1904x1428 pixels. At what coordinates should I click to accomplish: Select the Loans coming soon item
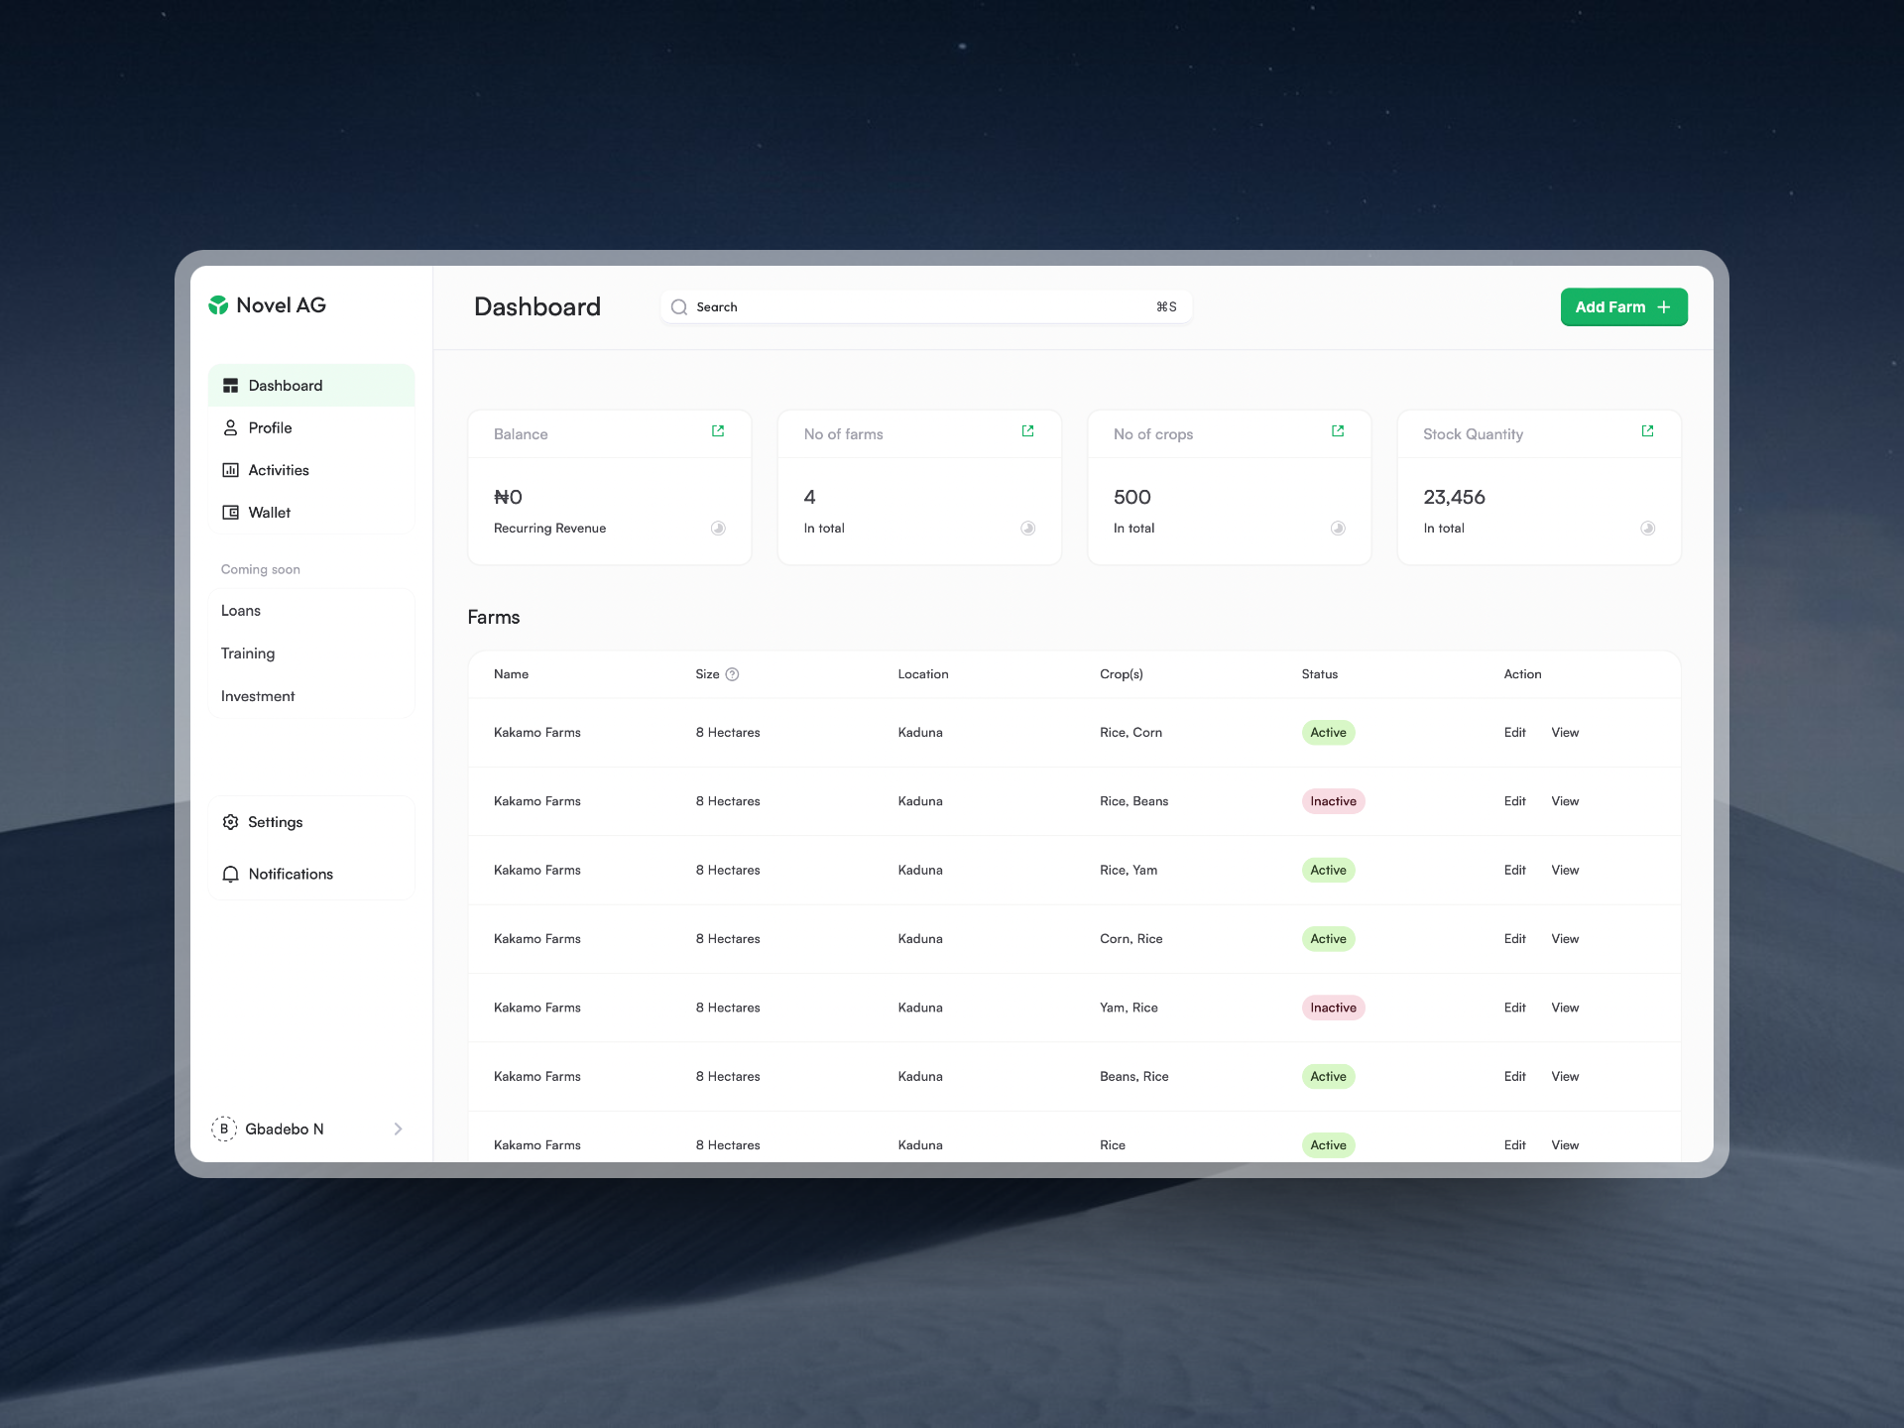(241, 611)
